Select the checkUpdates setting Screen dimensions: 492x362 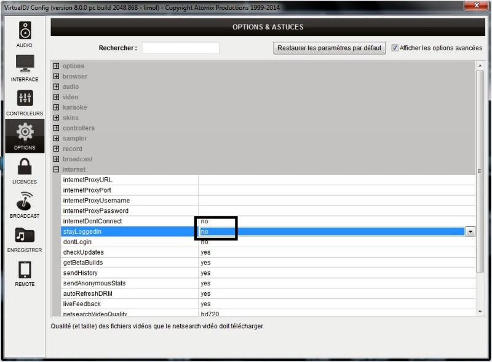pos(83,252)
